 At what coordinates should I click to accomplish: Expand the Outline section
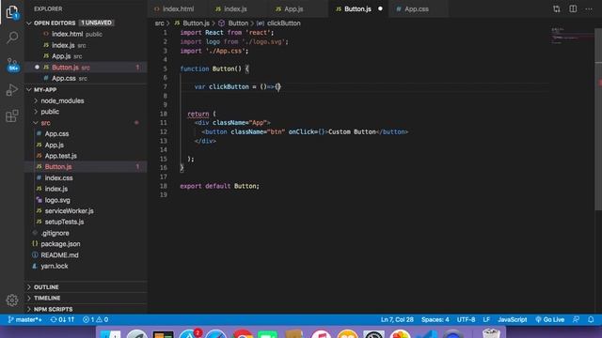[46, 287]
